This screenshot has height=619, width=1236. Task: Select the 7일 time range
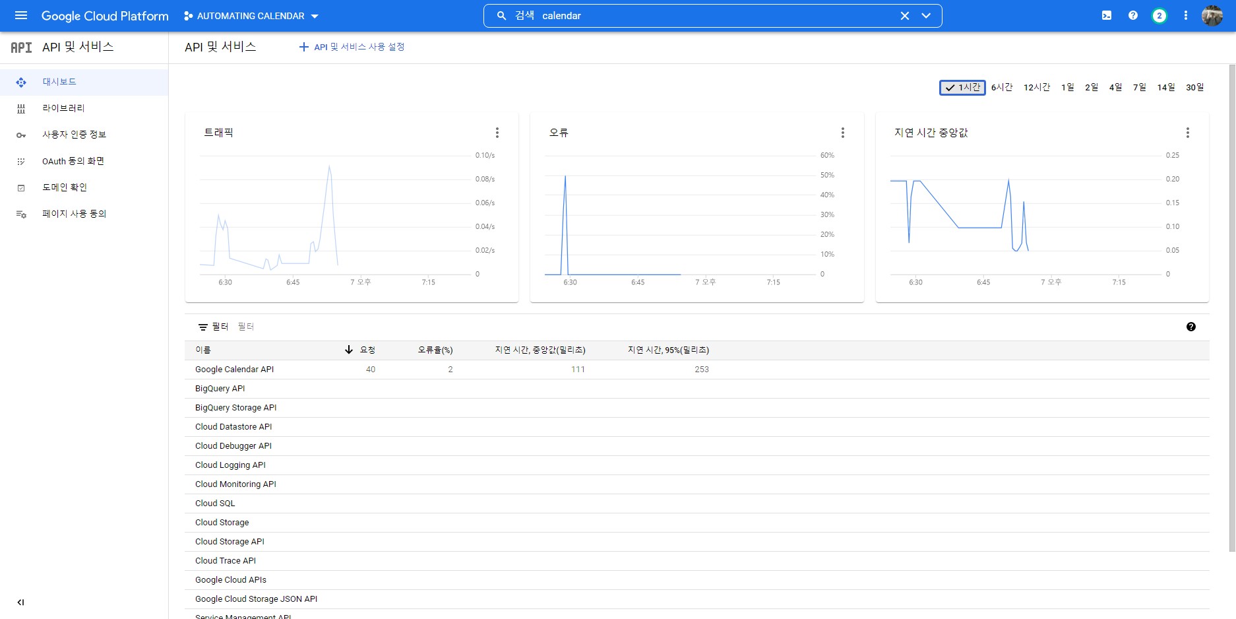(x=1140, y=87)
